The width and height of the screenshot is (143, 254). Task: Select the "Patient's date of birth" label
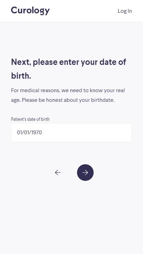(30, 119)
